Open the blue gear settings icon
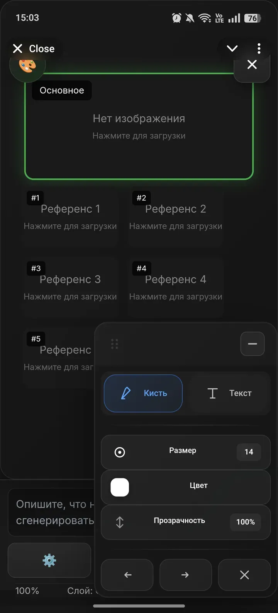The image size is (278, 613). (x=49, y=560)
